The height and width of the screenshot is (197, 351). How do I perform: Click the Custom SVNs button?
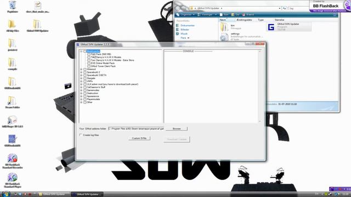[x=139, y=138]
